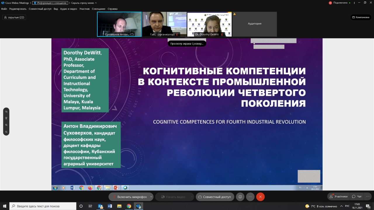This screenshot has width=374, height=210.
Task: Open the Аудио и видео menu
Action: (69, 9)
